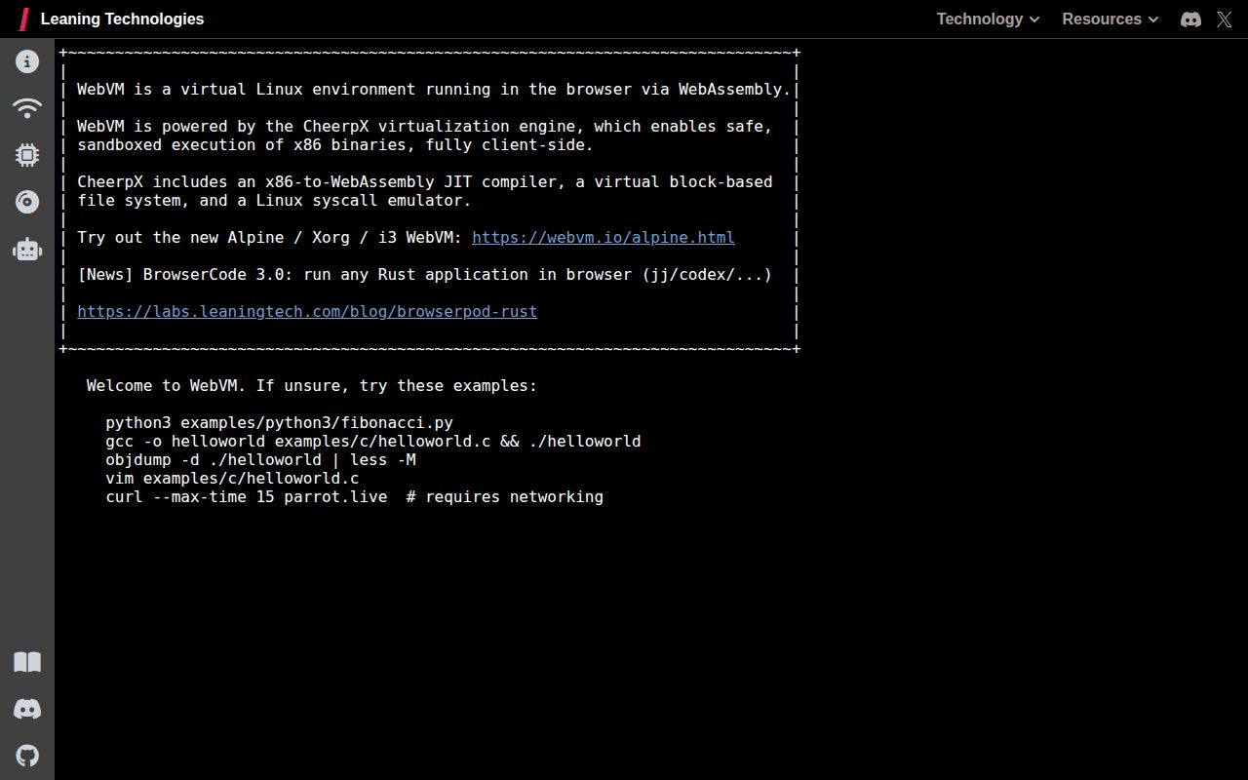Click the Leaning Technologies brand name
Viewport: 1248px width, 780px height.
point(122,19)
